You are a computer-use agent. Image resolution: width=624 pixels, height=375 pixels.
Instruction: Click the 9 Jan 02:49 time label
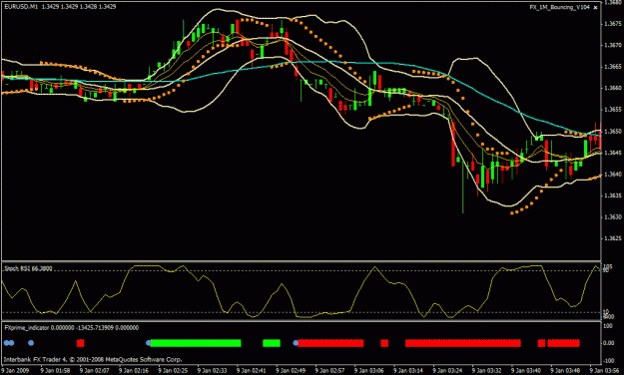coord(291,371)
